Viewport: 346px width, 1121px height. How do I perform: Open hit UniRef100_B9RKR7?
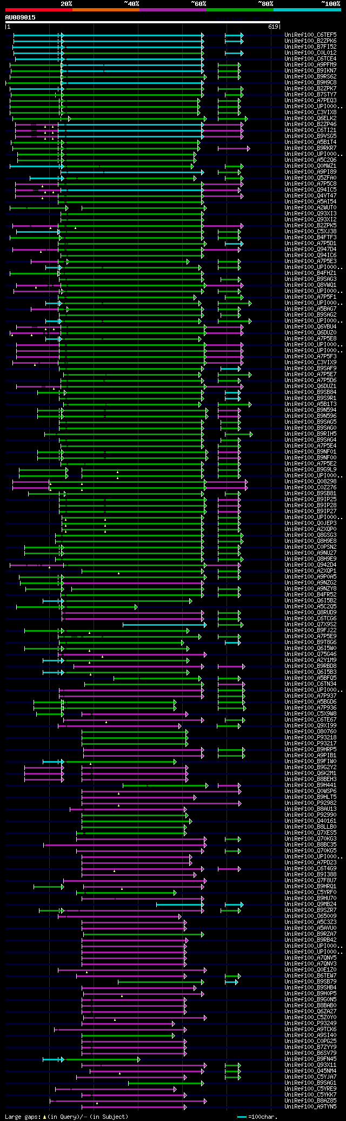click(310, 148)
